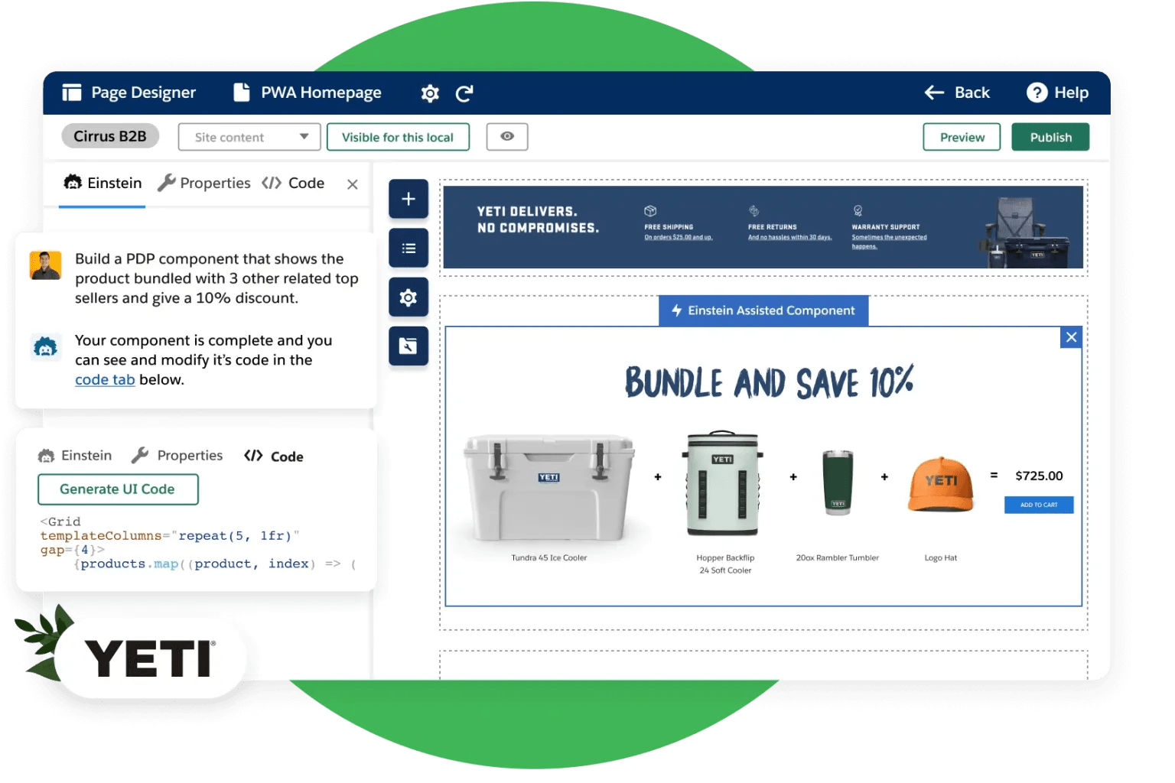The height and width of the screenshot is (783, 1175).
Task: Click the Page Designer layout icon
Action: click(72, 93)
